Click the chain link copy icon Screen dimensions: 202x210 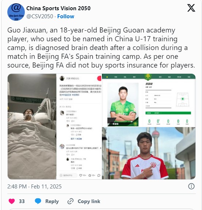[70, 201]
